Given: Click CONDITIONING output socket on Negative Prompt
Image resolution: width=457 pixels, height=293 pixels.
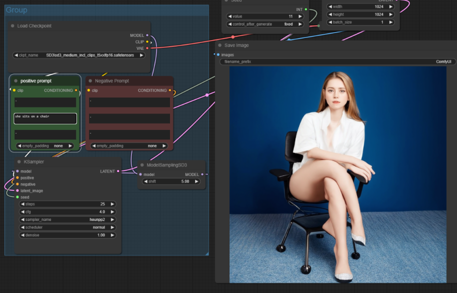Looking at the screenshot, I should tap(170, 90).
